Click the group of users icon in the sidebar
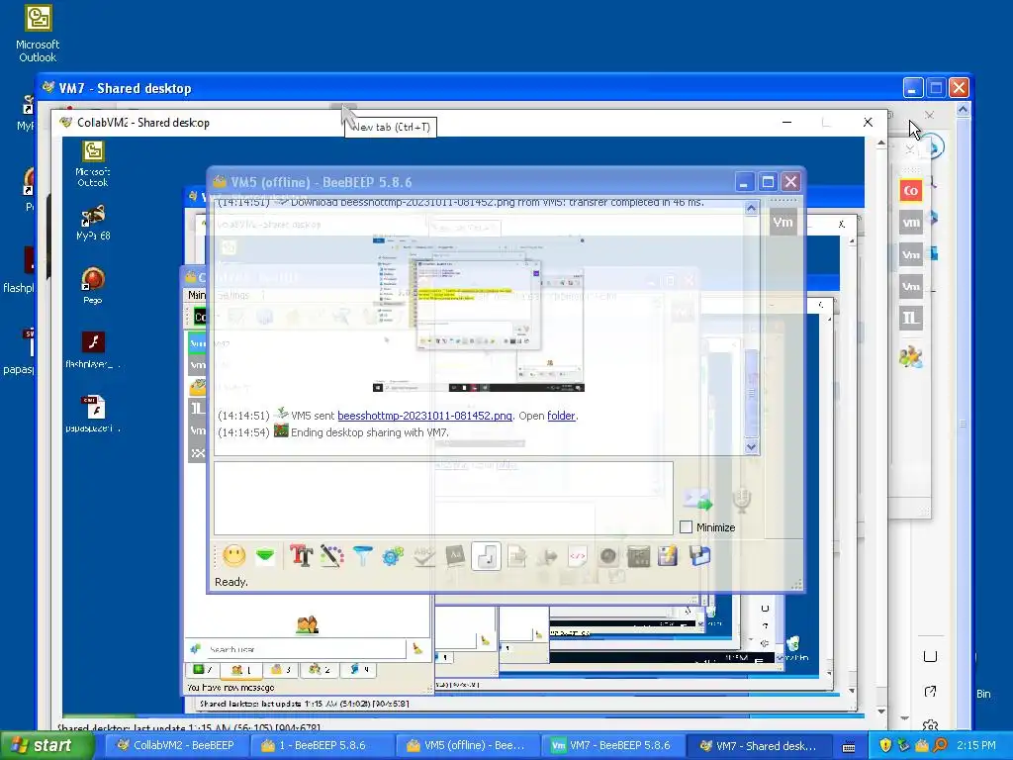1013x760 pixels. click(x=911, y=356)
